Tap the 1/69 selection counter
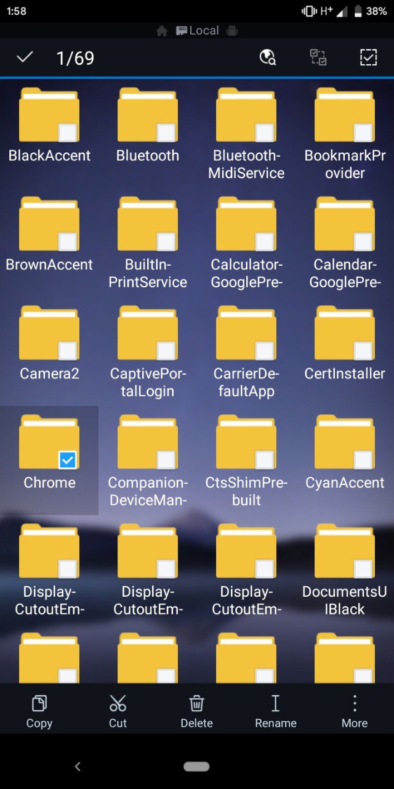The width and height of the screenshot is (394, 789). click(x=75, y=58)
